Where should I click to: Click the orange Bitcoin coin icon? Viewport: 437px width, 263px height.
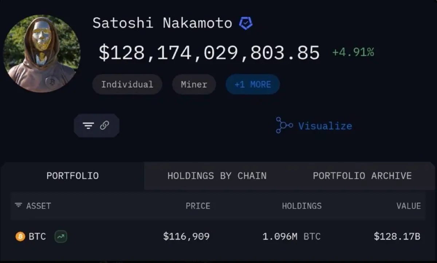20,237
